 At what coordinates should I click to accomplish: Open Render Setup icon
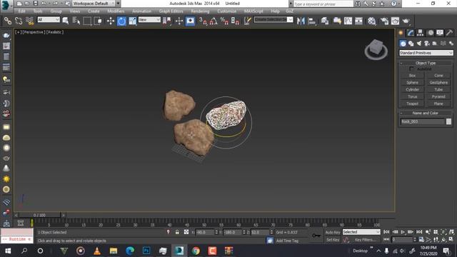pos(384,21)
